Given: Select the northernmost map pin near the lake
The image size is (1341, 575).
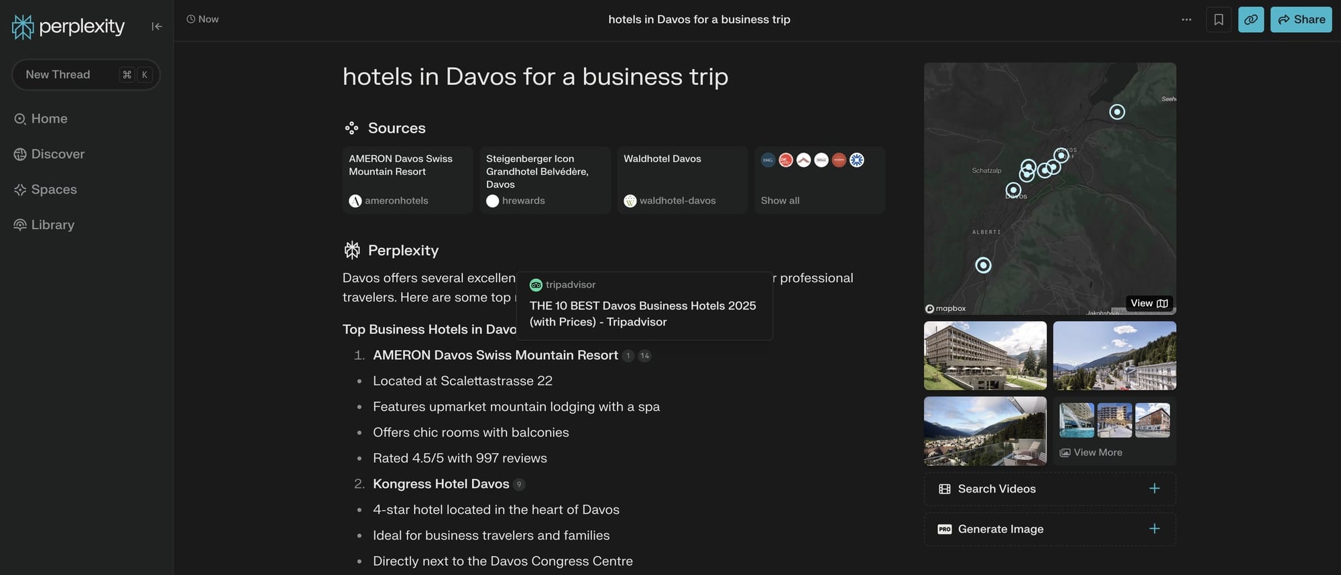Looking at the screenshot, I should pyautogui.click(x=1117, y=112).
